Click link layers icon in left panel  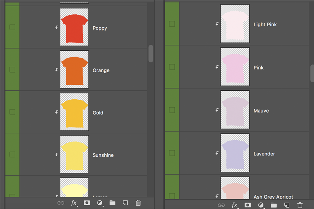[61, 203]
